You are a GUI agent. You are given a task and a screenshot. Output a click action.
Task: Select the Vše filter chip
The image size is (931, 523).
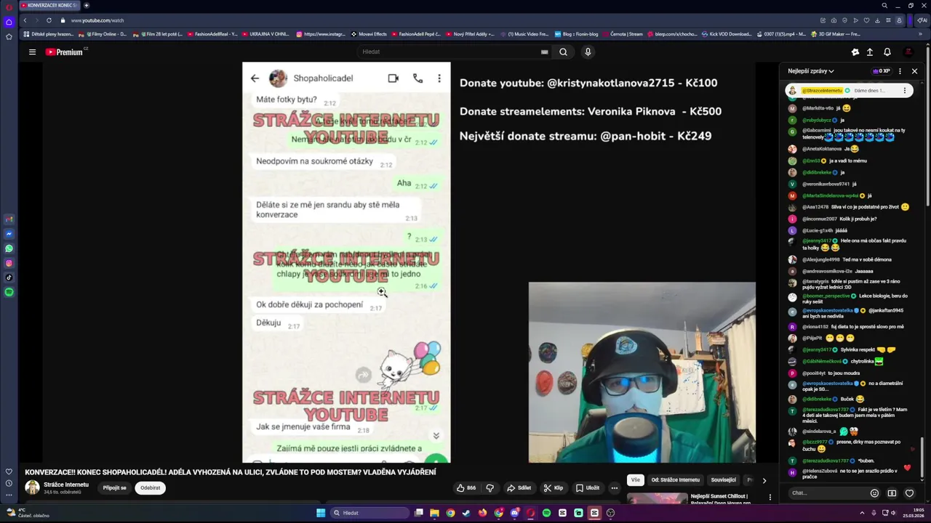click(x=636, y=480)
